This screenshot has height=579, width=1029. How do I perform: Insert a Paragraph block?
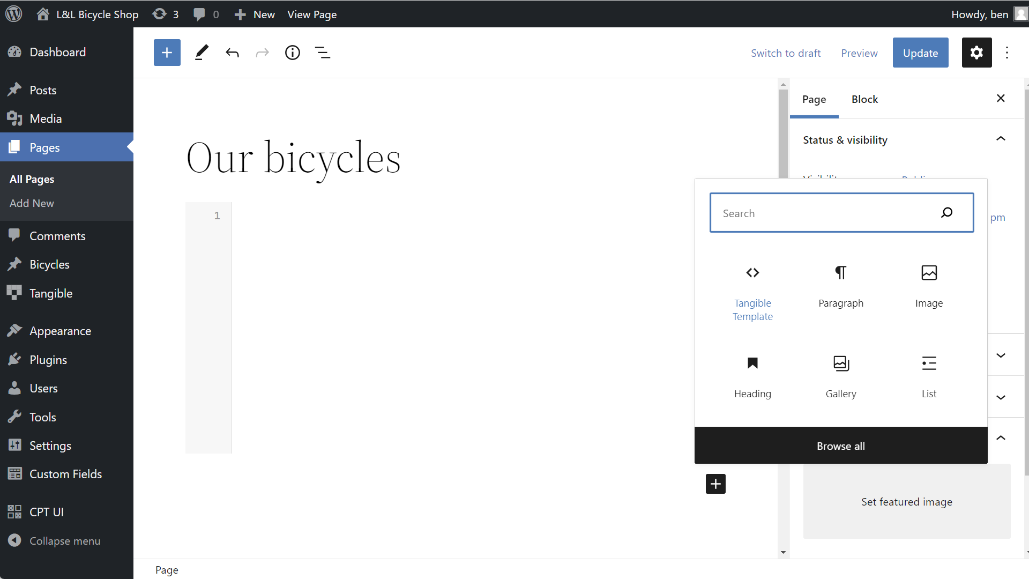click(x=840, y=287)
